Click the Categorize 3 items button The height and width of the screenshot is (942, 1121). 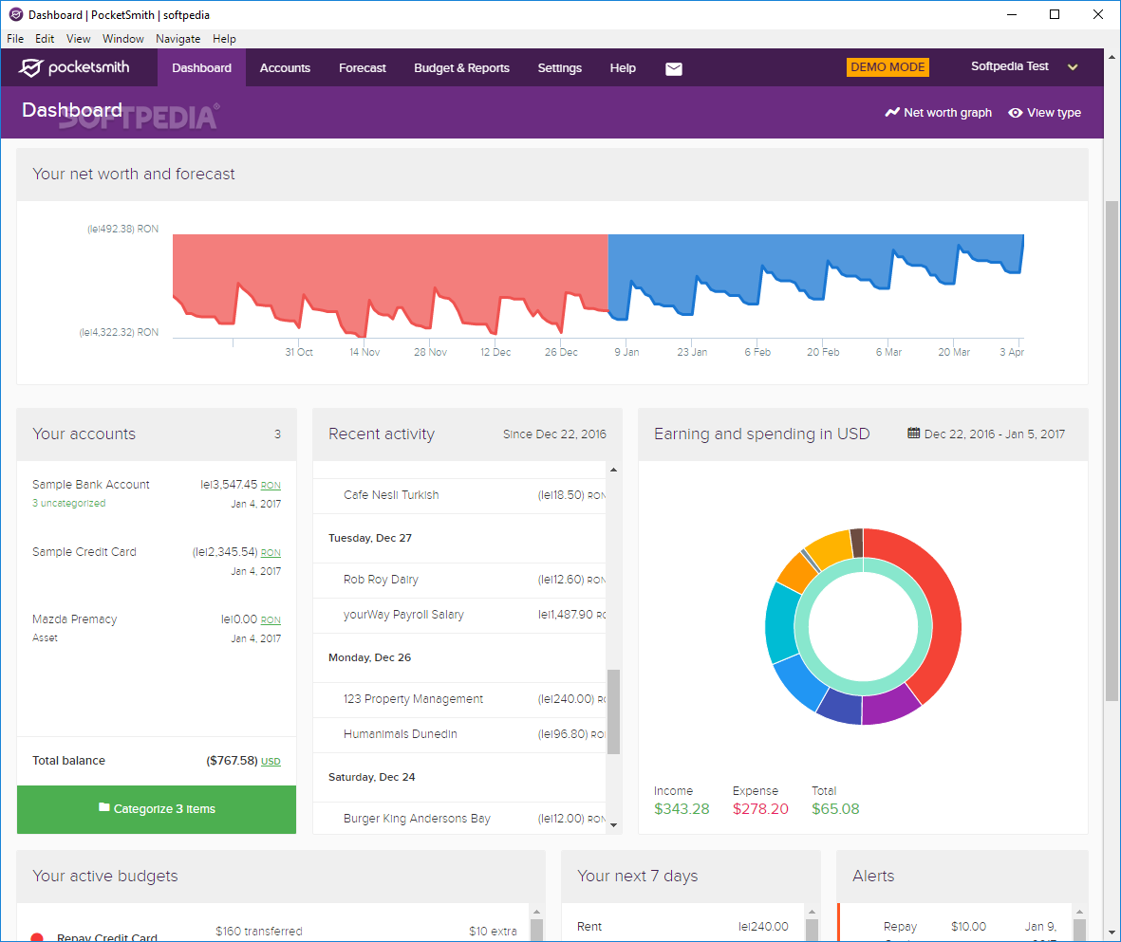(157, 809)
